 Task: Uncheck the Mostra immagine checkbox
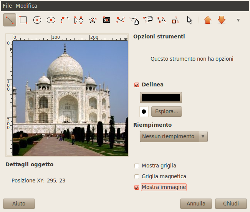point(137,187)
